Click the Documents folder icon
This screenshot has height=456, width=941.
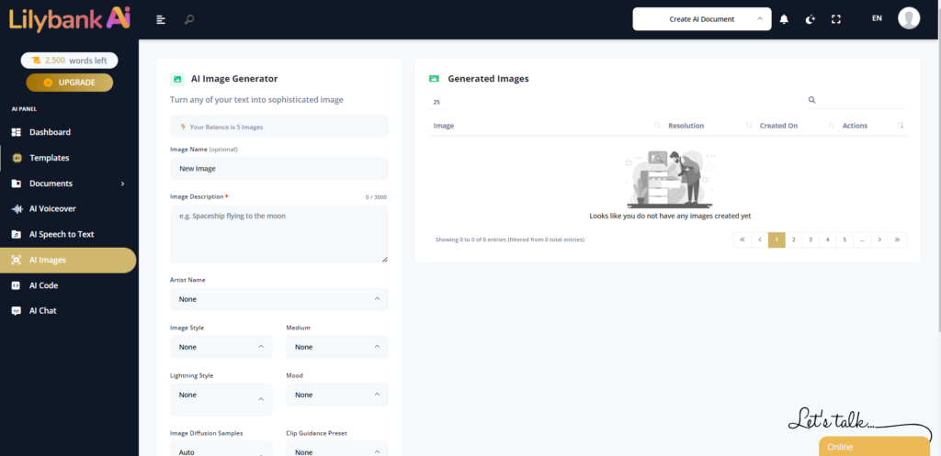tap(17, 184)
